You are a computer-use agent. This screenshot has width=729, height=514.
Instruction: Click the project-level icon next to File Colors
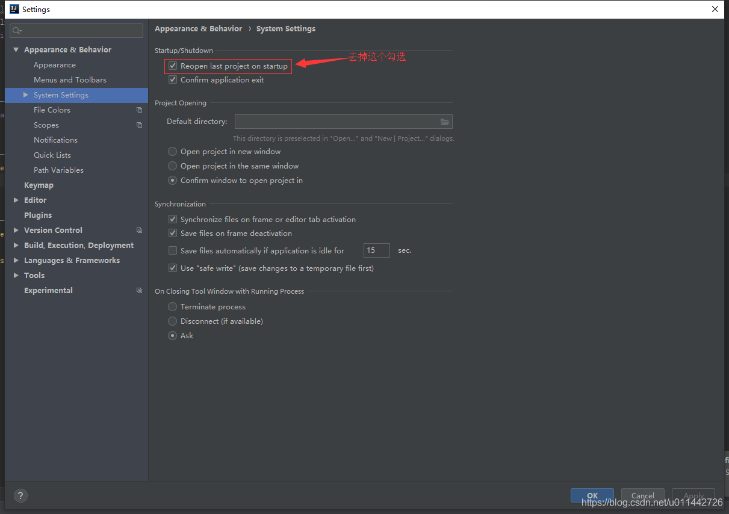click(x=139, y=110)
